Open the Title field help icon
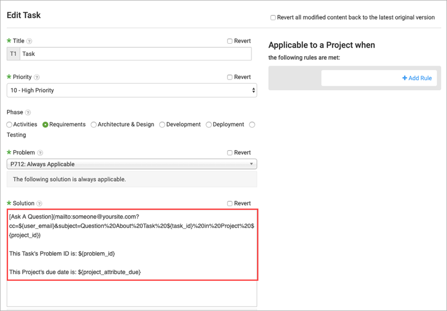The image size is (447, 311). click(29, 41)
